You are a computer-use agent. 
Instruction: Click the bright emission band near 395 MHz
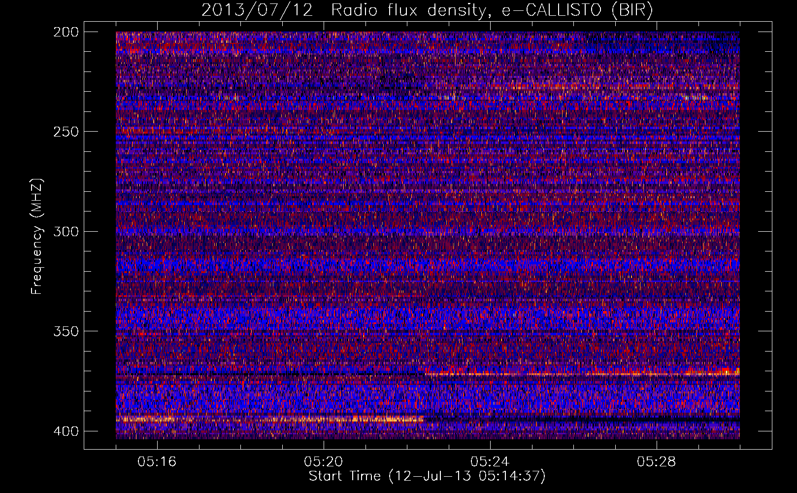coord(270,420)
